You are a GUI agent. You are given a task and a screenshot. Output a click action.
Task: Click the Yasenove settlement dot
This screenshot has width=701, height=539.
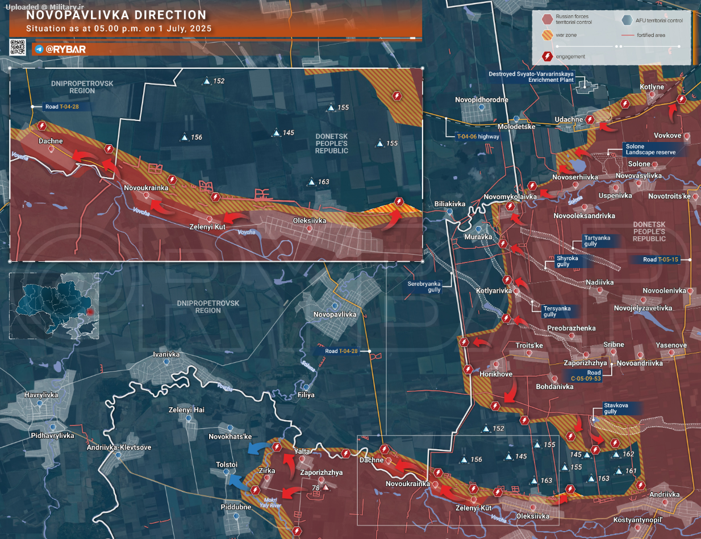pos(671,353)
